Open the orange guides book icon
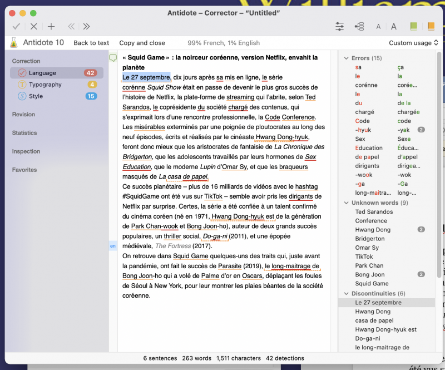This screenshot has height=370, width=445. point(431,26)
